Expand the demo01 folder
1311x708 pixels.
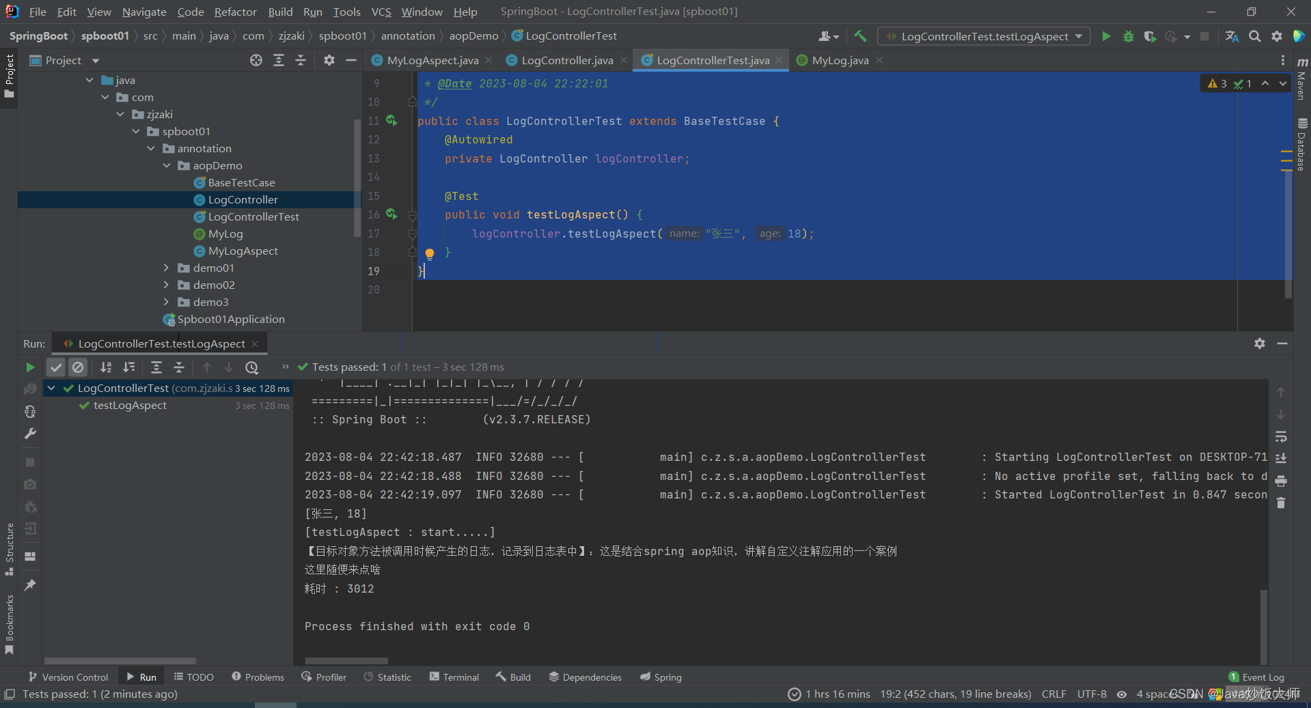coord(166,268)
